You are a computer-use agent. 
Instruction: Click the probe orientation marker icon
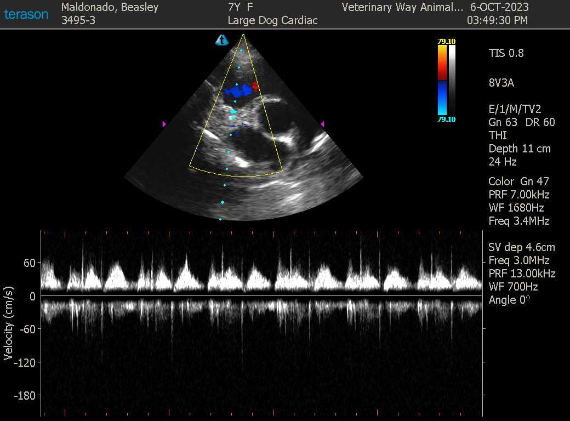tap(221, 40)
